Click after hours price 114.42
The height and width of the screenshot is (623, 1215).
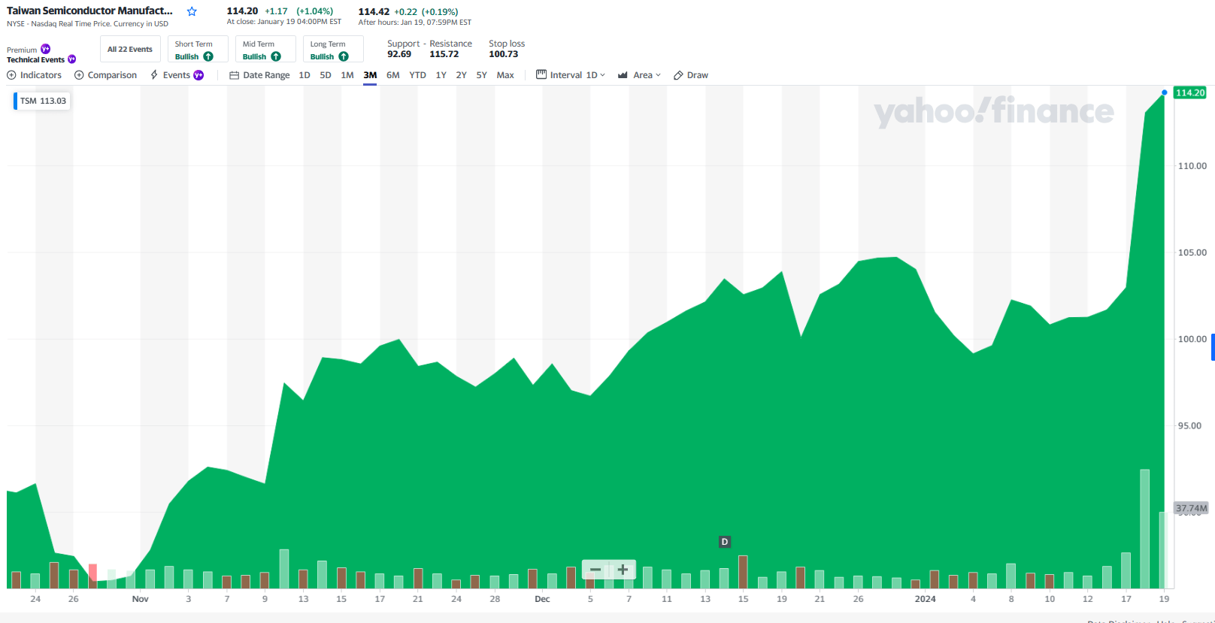point(374,11)
